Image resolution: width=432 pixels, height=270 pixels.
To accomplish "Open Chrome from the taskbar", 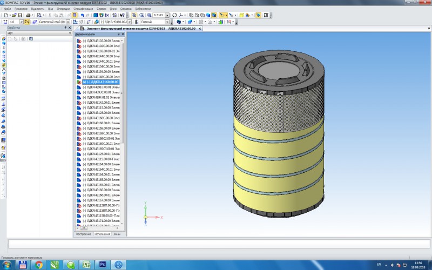I will (39, 265).
